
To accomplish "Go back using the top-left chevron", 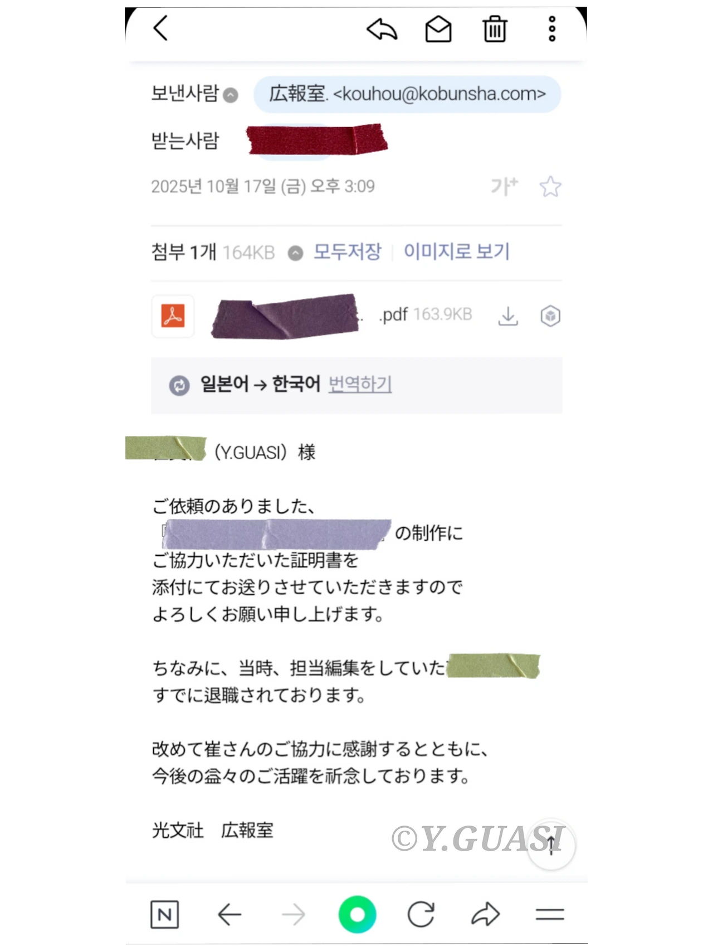I will click(160, 28).
